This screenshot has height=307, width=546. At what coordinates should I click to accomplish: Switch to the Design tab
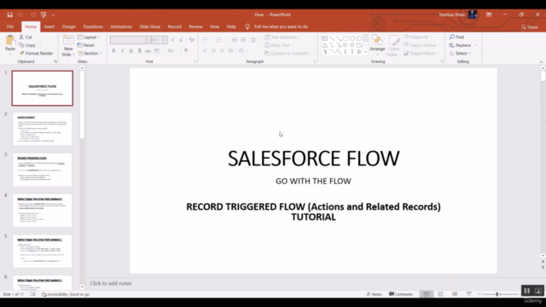tap(68, 26)
